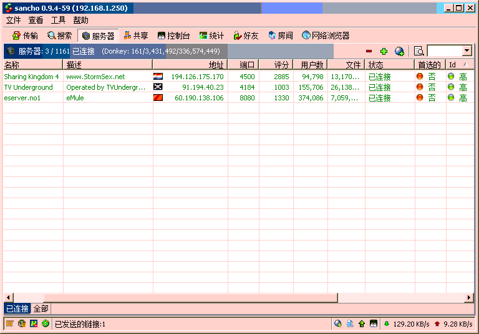Click the status bar console window icon
This screenshot has width=479, height=334.
pos(374,323)
